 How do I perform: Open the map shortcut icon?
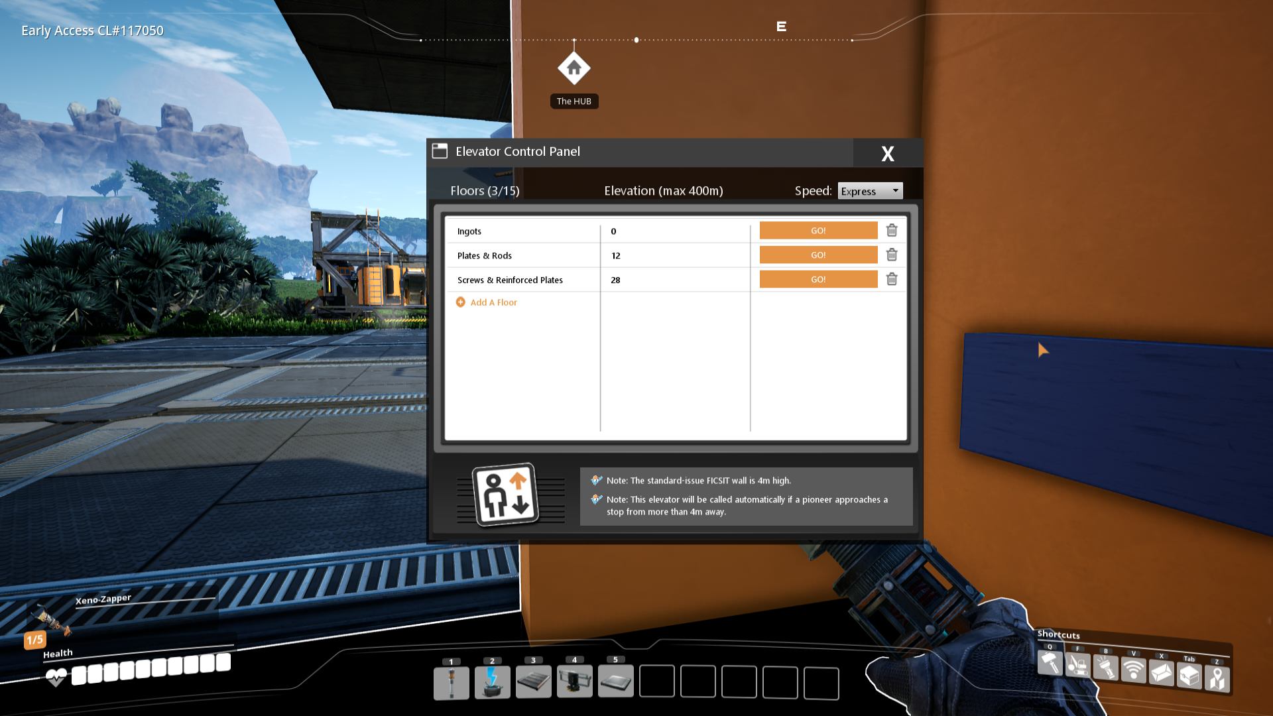click(1217, 679)
